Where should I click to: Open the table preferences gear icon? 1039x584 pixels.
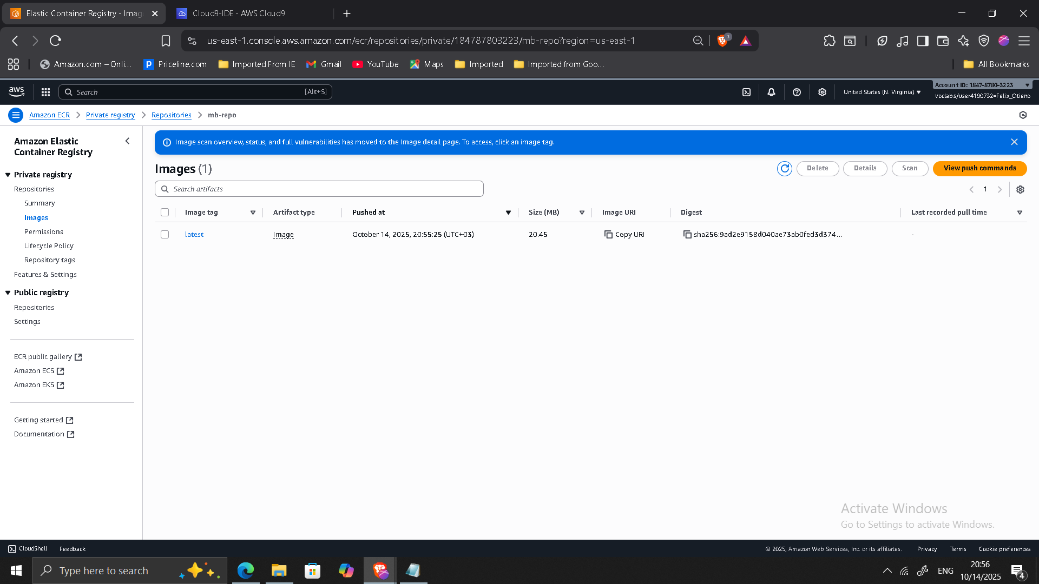pos(1020,189)
